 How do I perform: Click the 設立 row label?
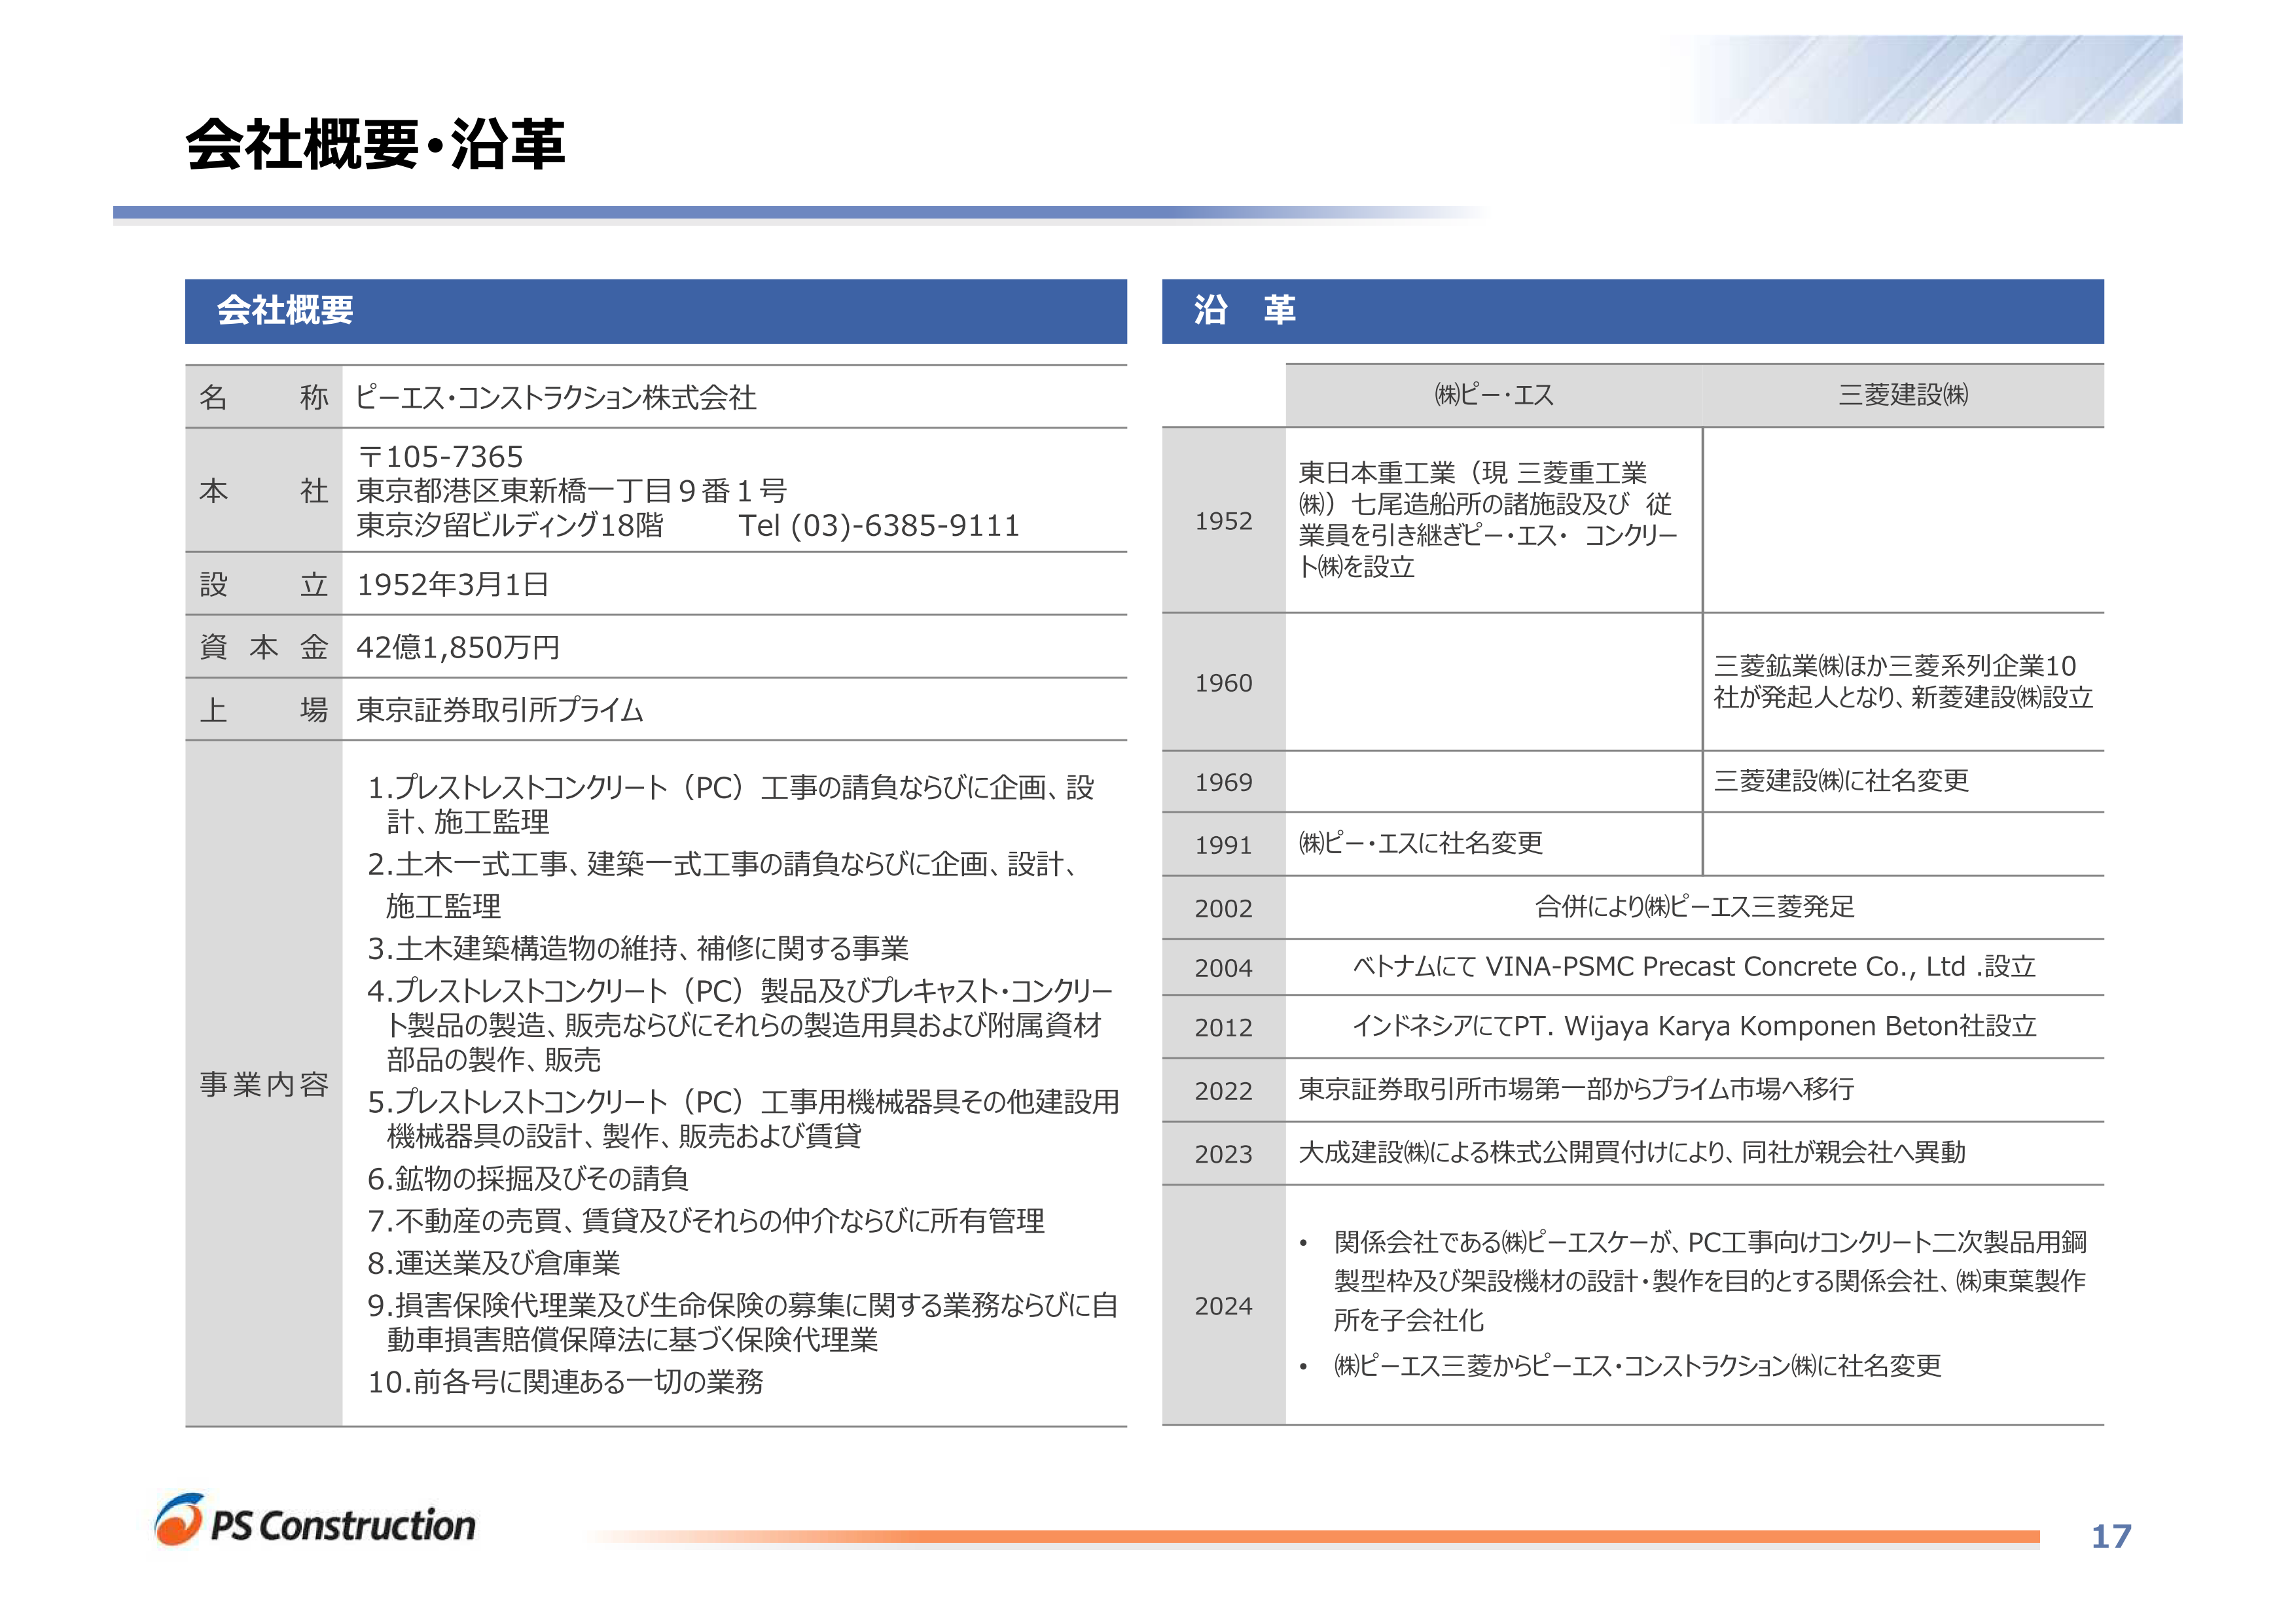pos(264,585)
